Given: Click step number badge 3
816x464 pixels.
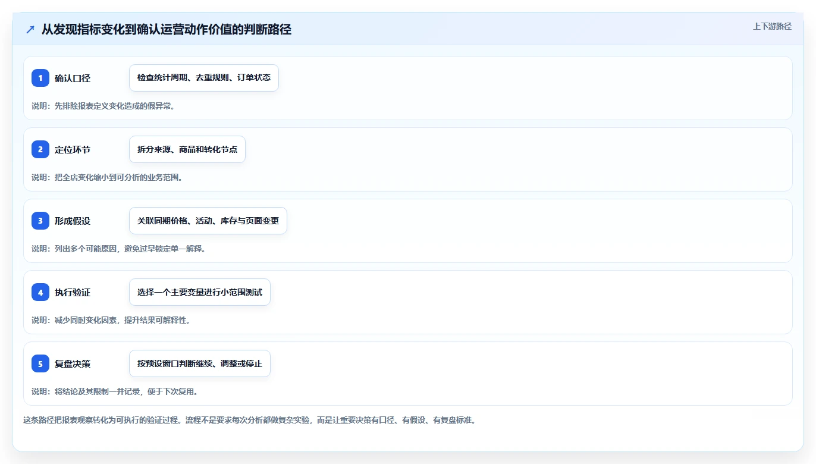Looking at the screenshot, I should point(40,221).
